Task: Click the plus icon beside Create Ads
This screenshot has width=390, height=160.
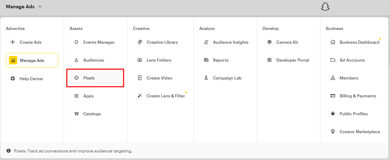Action: [x=13, y=42]
